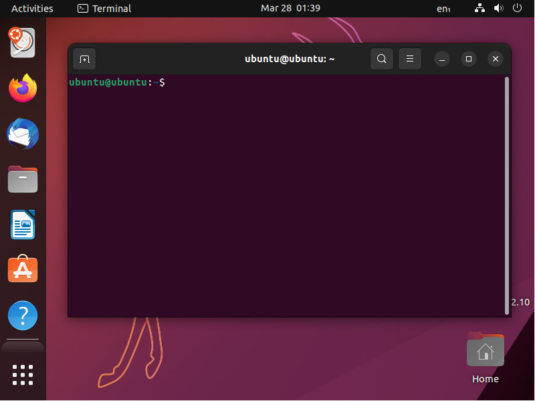The image size is (535, 401).
Task: Show the applications grid
Action: point(22,375)
